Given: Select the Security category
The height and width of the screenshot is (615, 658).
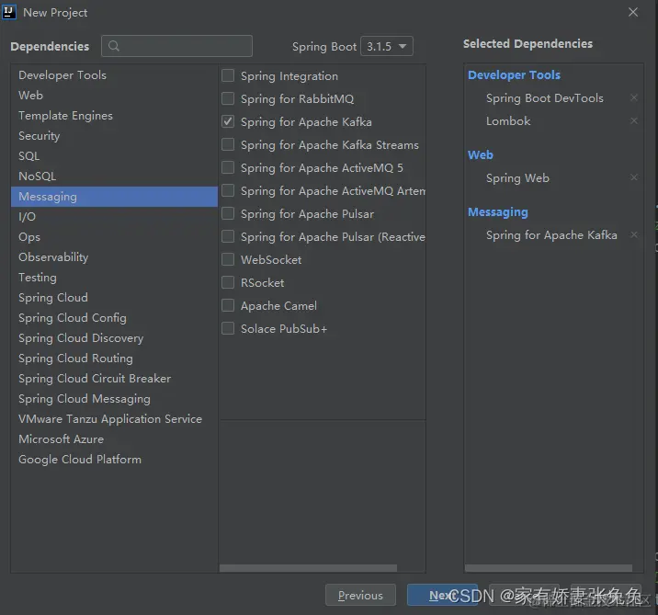Looking at the screenshot, I should click(114, 135).
